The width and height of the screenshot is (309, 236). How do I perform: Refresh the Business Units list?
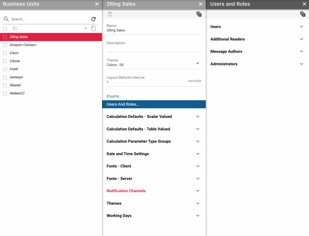point(94,19)
